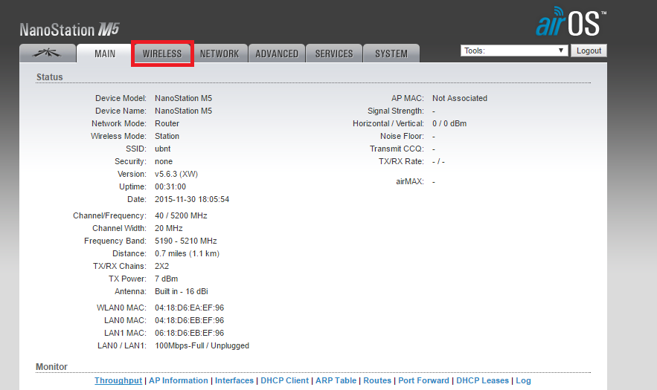Select LAN0 MAC 04:18:D6:EB:EF:96
This screenshot has height=390, width=657.
[x=190, y=320]
